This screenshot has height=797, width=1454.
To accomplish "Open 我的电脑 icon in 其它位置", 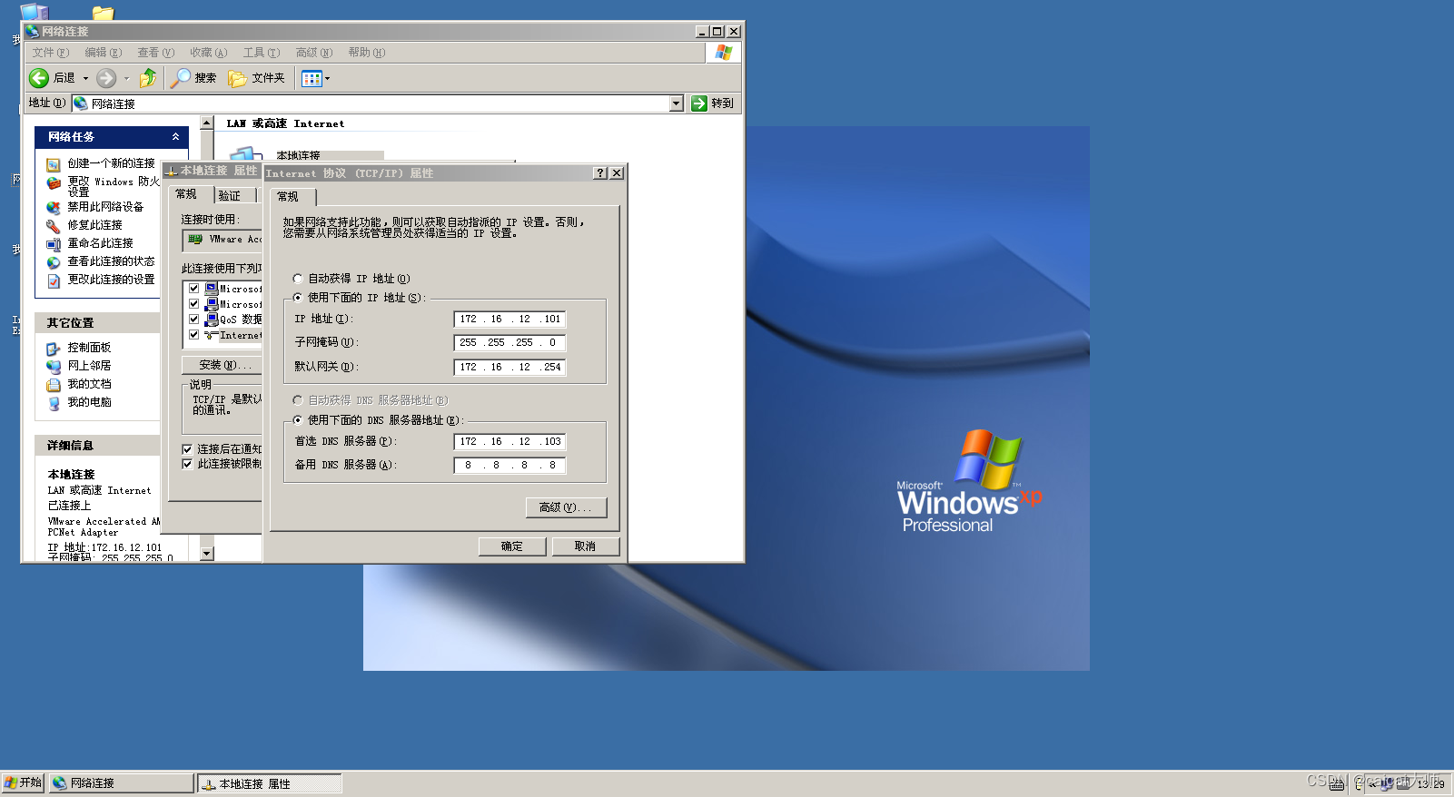I will point(54,402).
